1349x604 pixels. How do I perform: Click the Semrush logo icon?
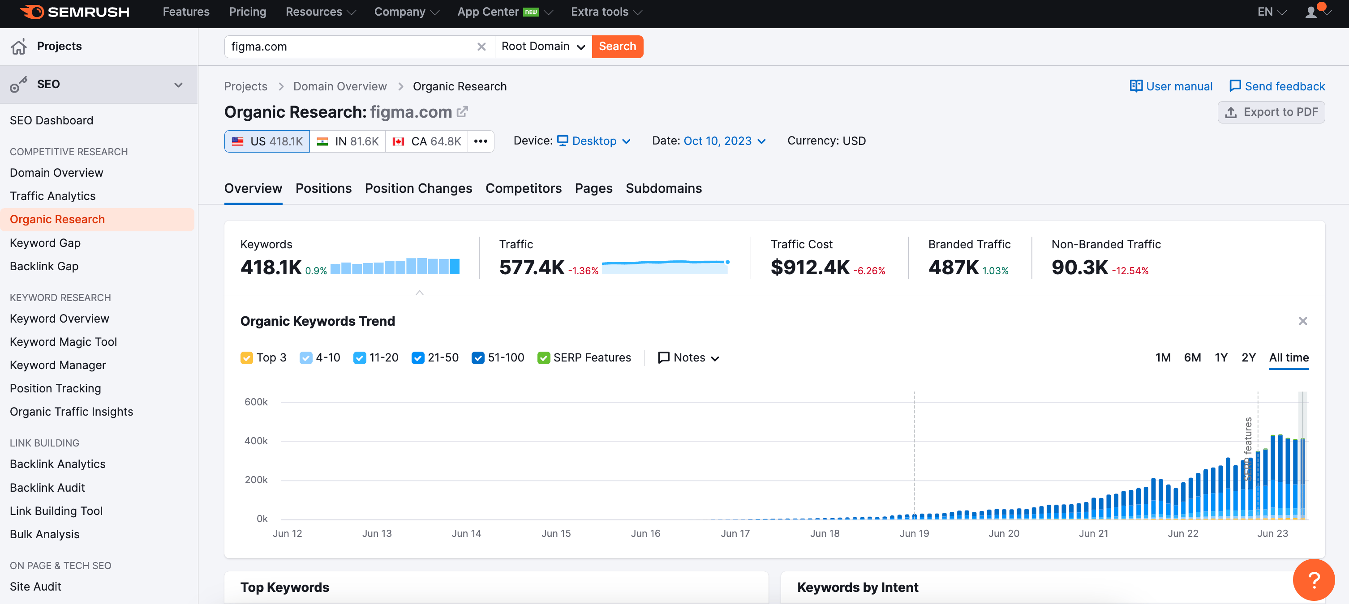click(x=32, y=12)
